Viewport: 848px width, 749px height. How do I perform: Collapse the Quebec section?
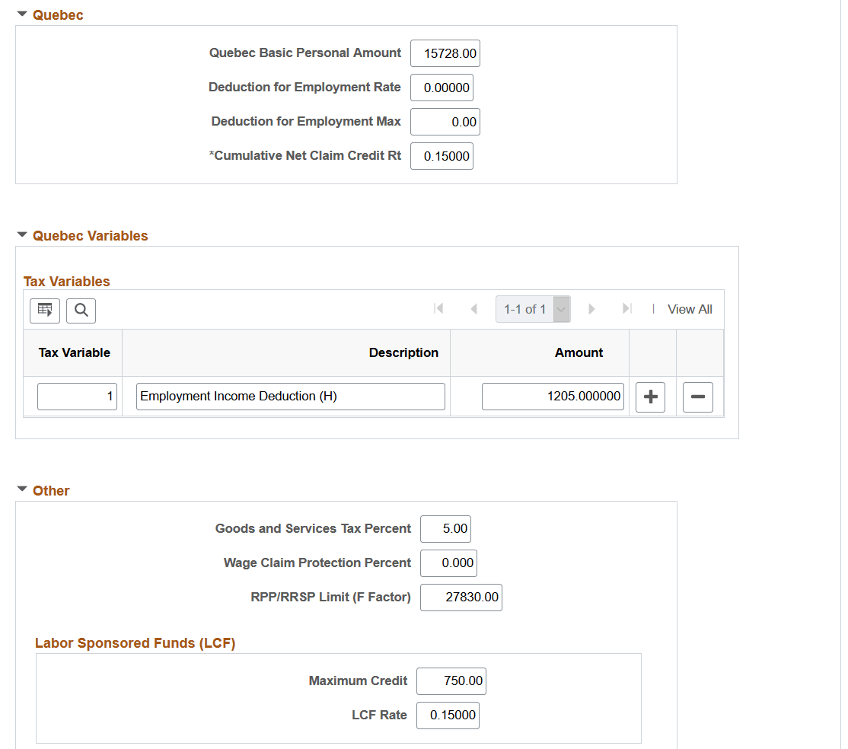21,13
